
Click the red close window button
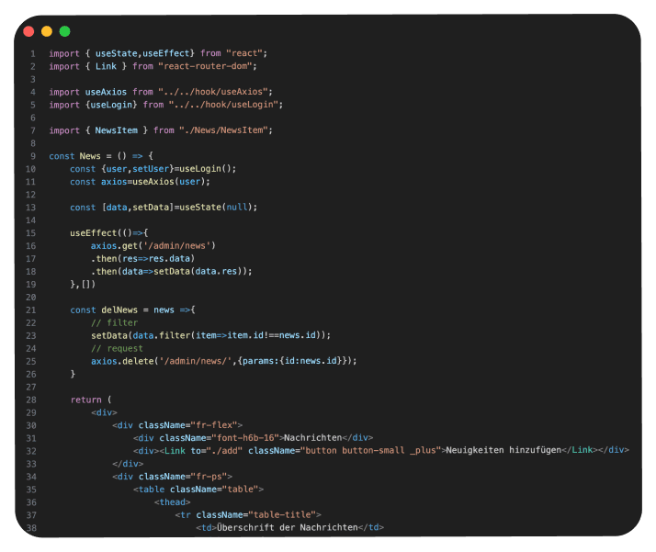[28, 31]
